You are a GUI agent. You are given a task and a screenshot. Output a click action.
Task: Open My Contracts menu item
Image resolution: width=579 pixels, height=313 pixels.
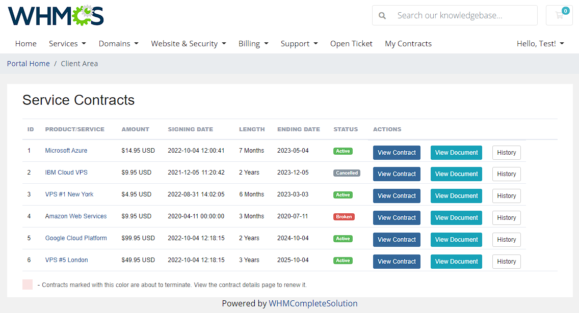408,43
